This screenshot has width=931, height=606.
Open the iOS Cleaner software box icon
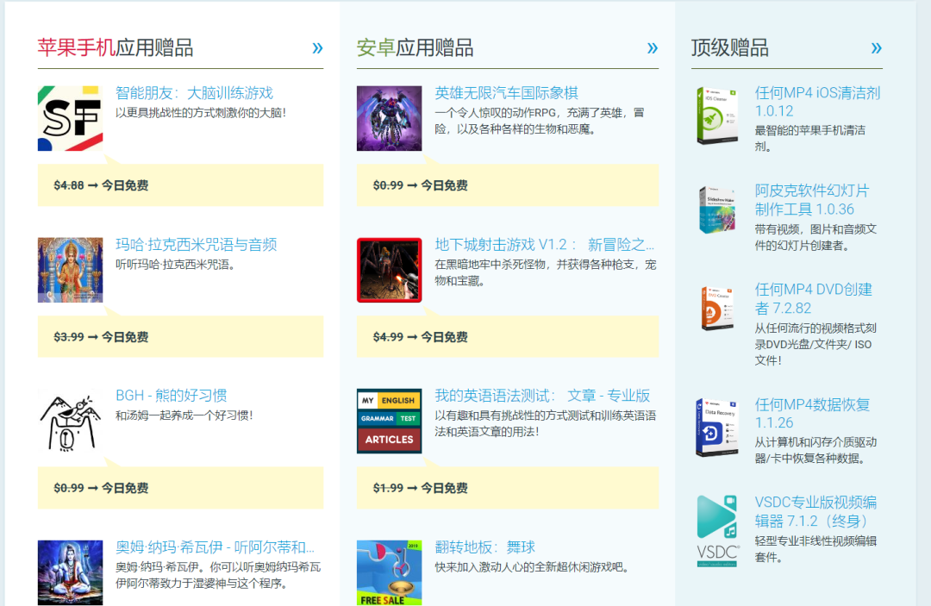tap(717, 115)
